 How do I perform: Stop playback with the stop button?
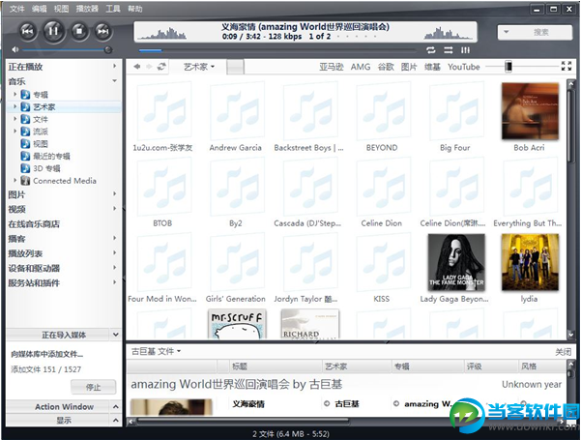point(79,32)
